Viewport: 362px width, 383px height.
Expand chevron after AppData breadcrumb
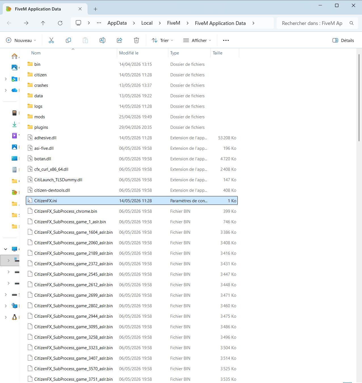click(x=134, y=23)
